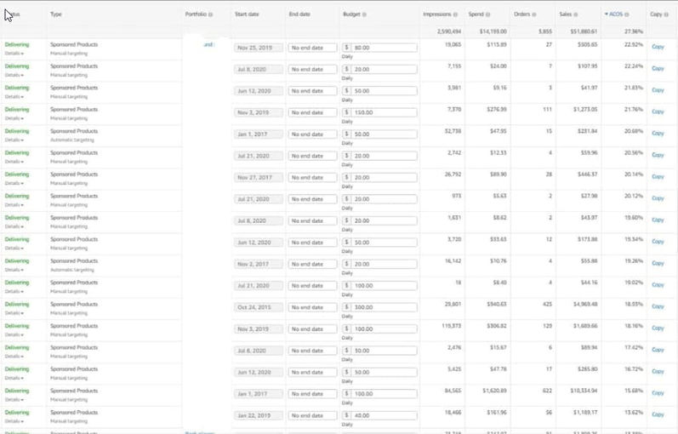Select the sales value $10,334.94
The height and width of the screenshot is (434, 678).
pos(584,391)
